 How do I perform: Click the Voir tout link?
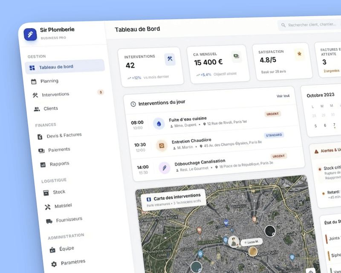[283, 96]
